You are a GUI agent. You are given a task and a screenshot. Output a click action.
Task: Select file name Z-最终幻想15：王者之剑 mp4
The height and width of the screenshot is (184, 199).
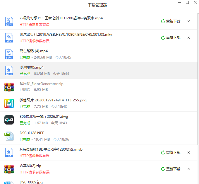pos(61,18)
